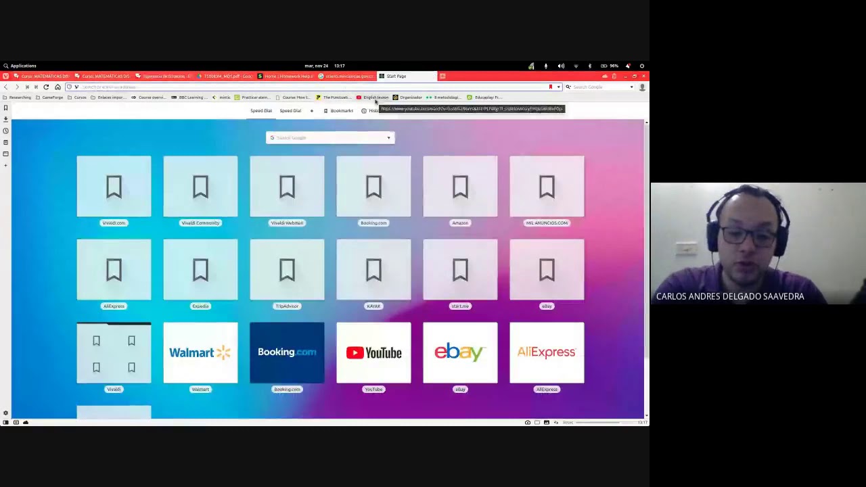Viewport: 866px width, 487px height.
Task: Open the mintic bookmark
Action: (x=222, y=97)
